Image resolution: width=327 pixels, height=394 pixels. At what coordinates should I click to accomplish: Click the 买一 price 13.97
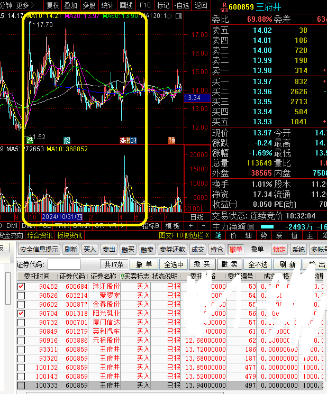[x=262, y=81]
